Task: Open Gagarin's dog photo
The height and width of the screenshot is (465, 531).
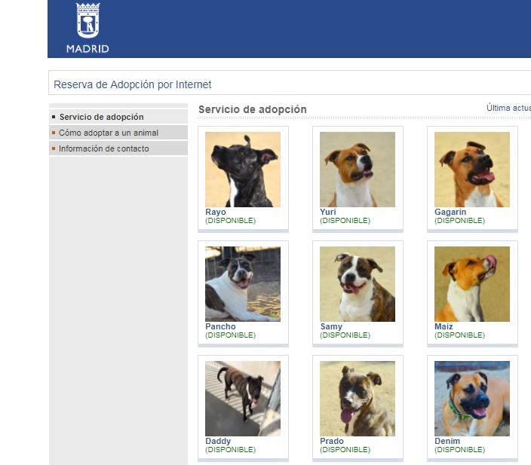Action: click(472, 170)
